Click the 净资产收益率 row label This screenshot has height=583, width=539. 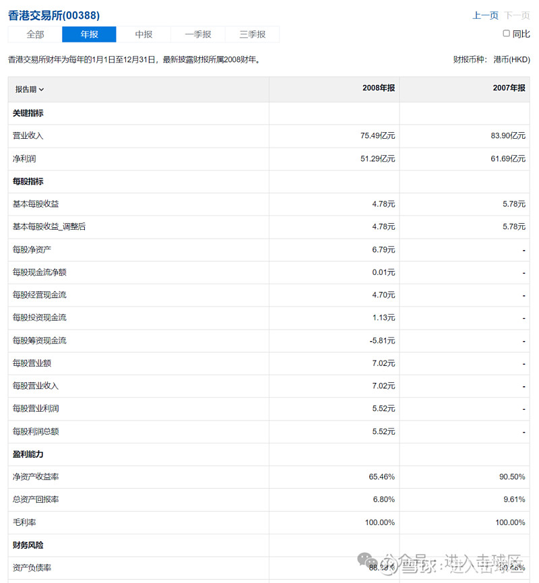point(36,477)
